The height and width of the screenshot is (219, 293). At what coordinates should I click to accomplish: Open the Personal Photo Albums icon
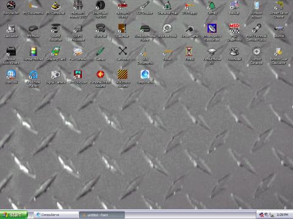[x=100, y=75]
